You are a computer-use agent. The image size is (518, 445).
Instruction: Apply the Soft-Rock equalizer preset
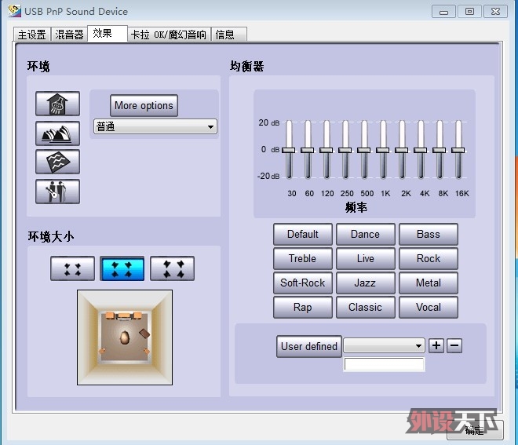point(302,283)
